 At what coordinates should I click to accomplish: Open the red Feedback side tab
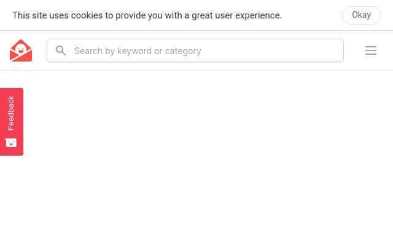click(12, 122)
